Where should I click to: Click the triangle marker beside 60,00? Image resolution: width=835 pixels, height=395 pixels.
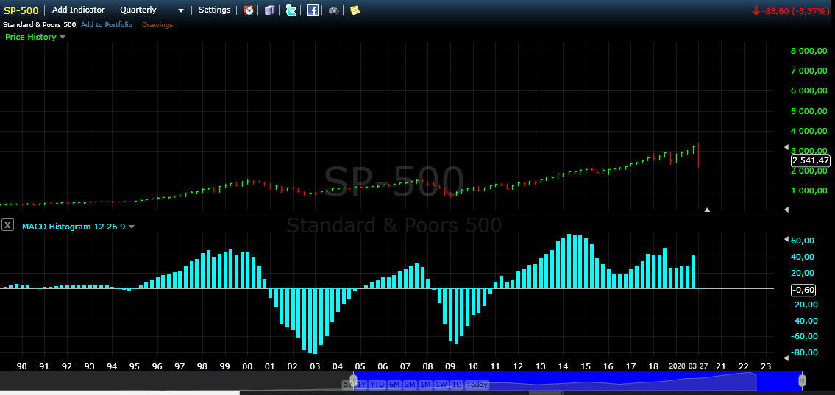pyautogui.click(x=786, y=240)
